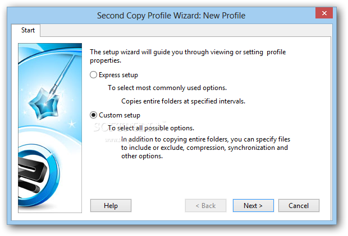This screenshot has width=348, height=236.
Task: Click the setup wizard intro sentence
Action: (x=188, y=56)
